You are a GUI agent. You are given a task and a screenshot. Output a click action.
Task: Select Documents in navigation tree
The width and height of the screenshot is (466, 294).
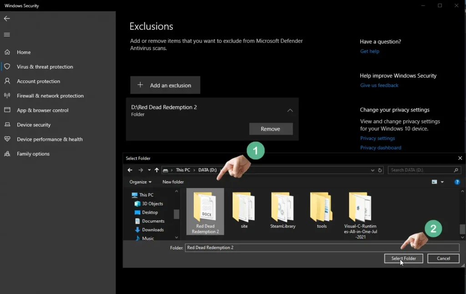point(153,221)
